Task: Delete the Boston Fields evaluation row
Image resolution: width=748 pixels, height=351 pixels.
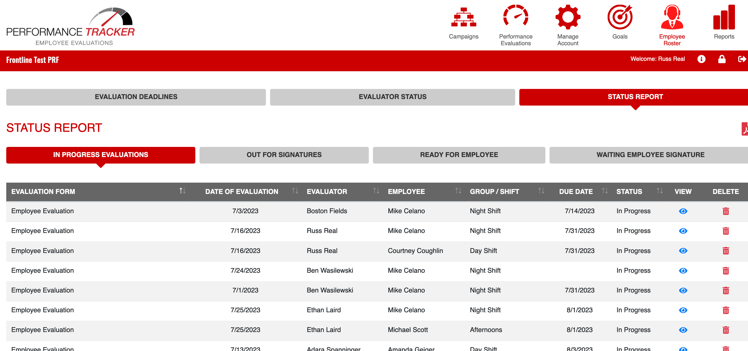Action: pyautogui.click(x=726, y=211)
